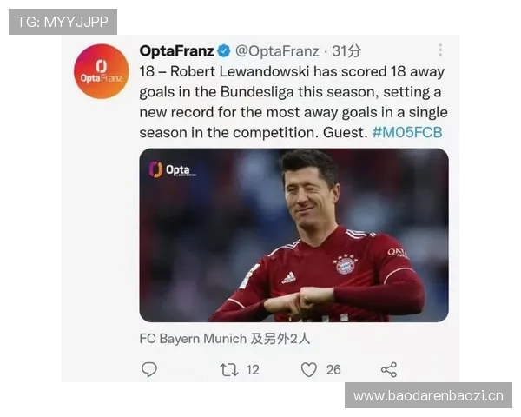The image size is (521, 417).
Task: Retweet the post using the arrows icon
Action: (229, 370)
